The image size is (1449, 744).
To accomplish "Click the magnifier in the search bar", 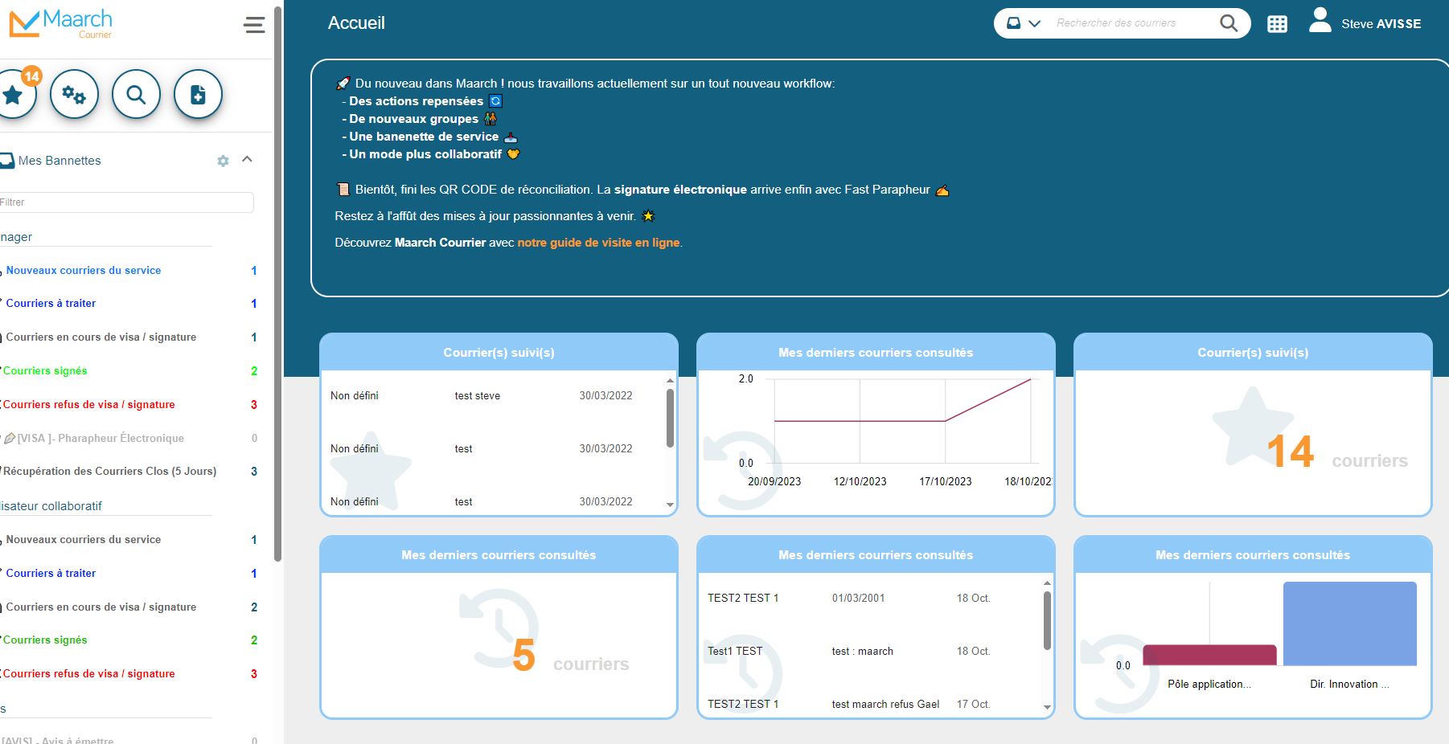I will [1228, 23].
